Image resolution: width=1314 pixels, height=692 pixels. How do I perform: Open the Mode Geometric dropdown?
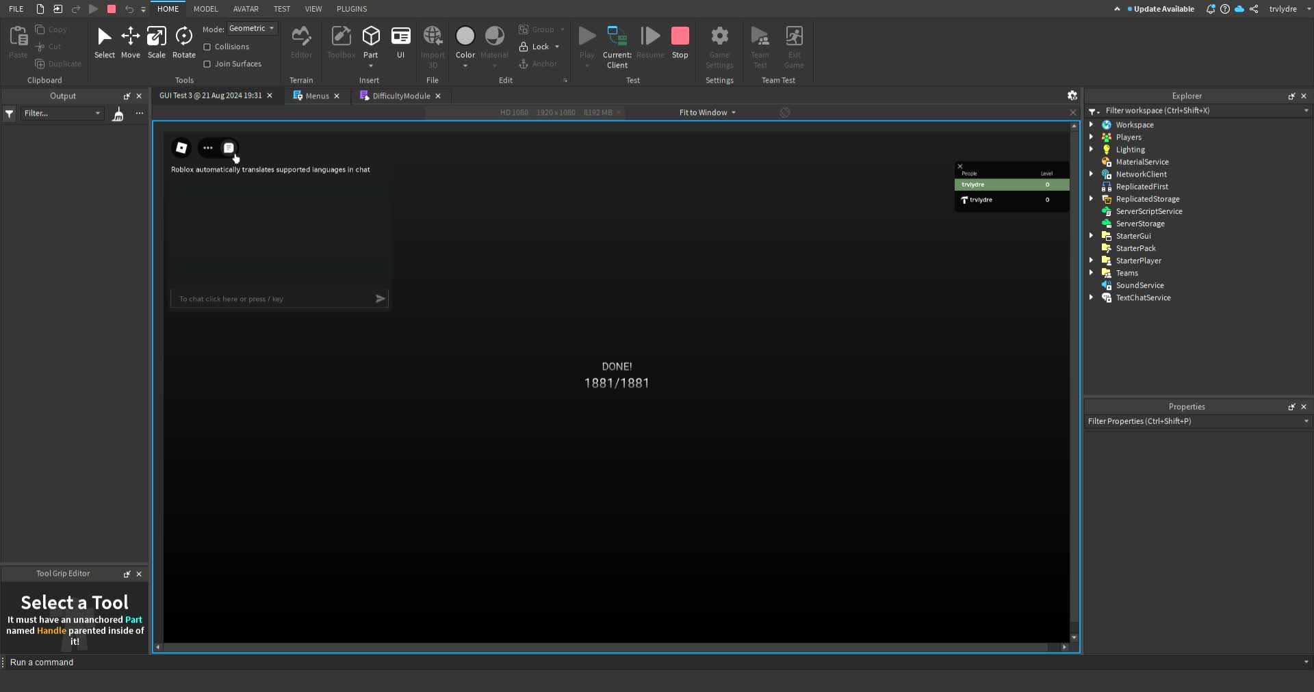click(252, 29)
